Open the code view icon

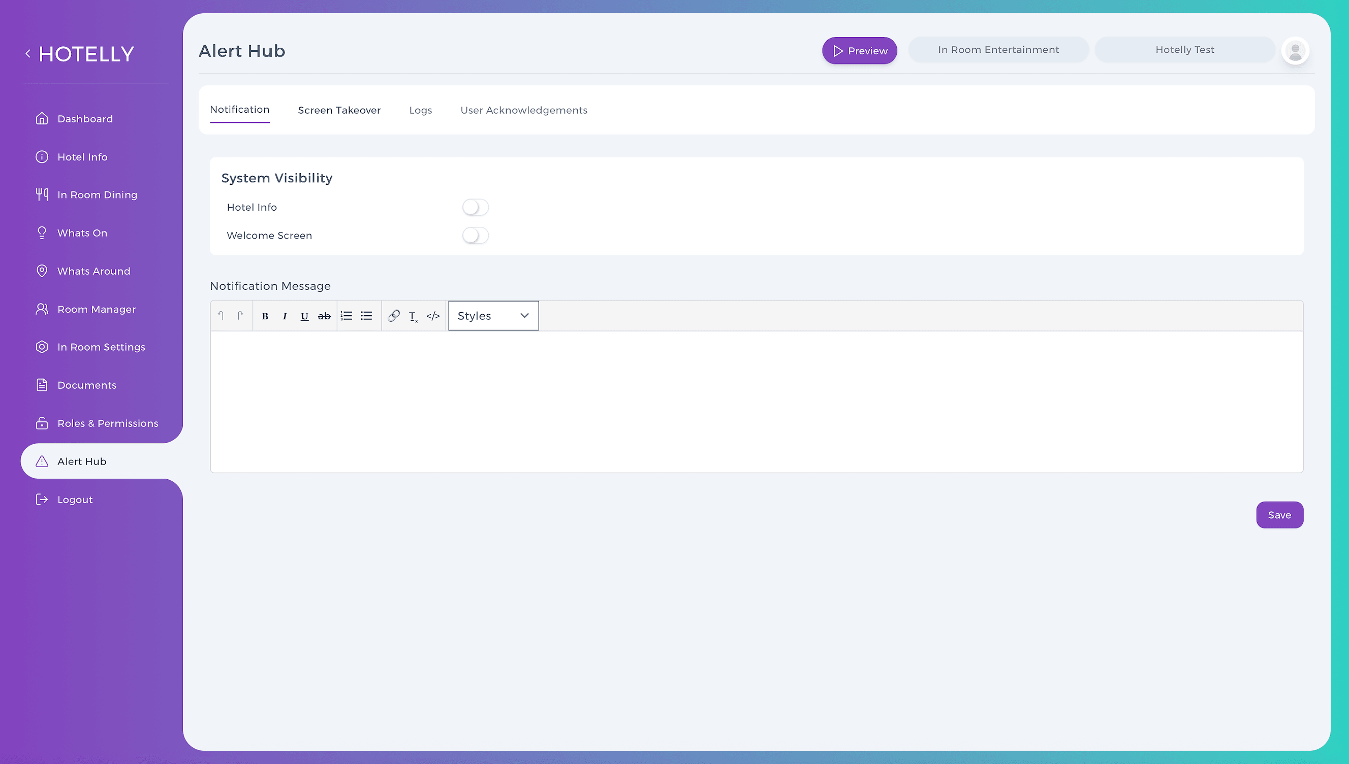pyautogui.click(x=433, y=316)
